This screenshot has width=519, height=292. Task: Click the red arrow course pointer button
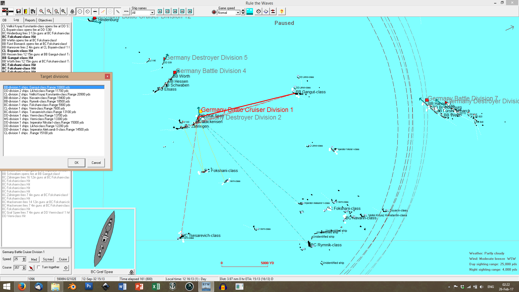pos(31,268)
